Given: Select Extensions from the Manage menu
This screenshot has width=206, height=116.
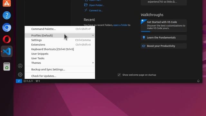Looking at the screenshot, I should (60, 44).
